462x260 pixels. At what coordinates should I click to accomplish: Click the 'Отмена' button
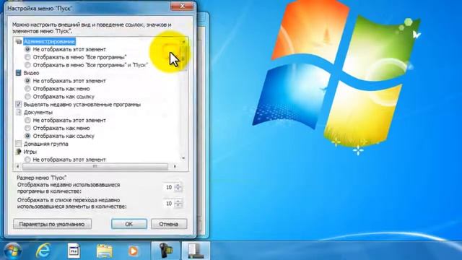click(x=169, y=224)
